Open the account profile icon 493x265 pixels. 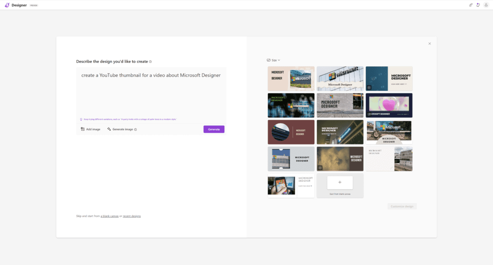pyautogui.click(x=486, y=5)
